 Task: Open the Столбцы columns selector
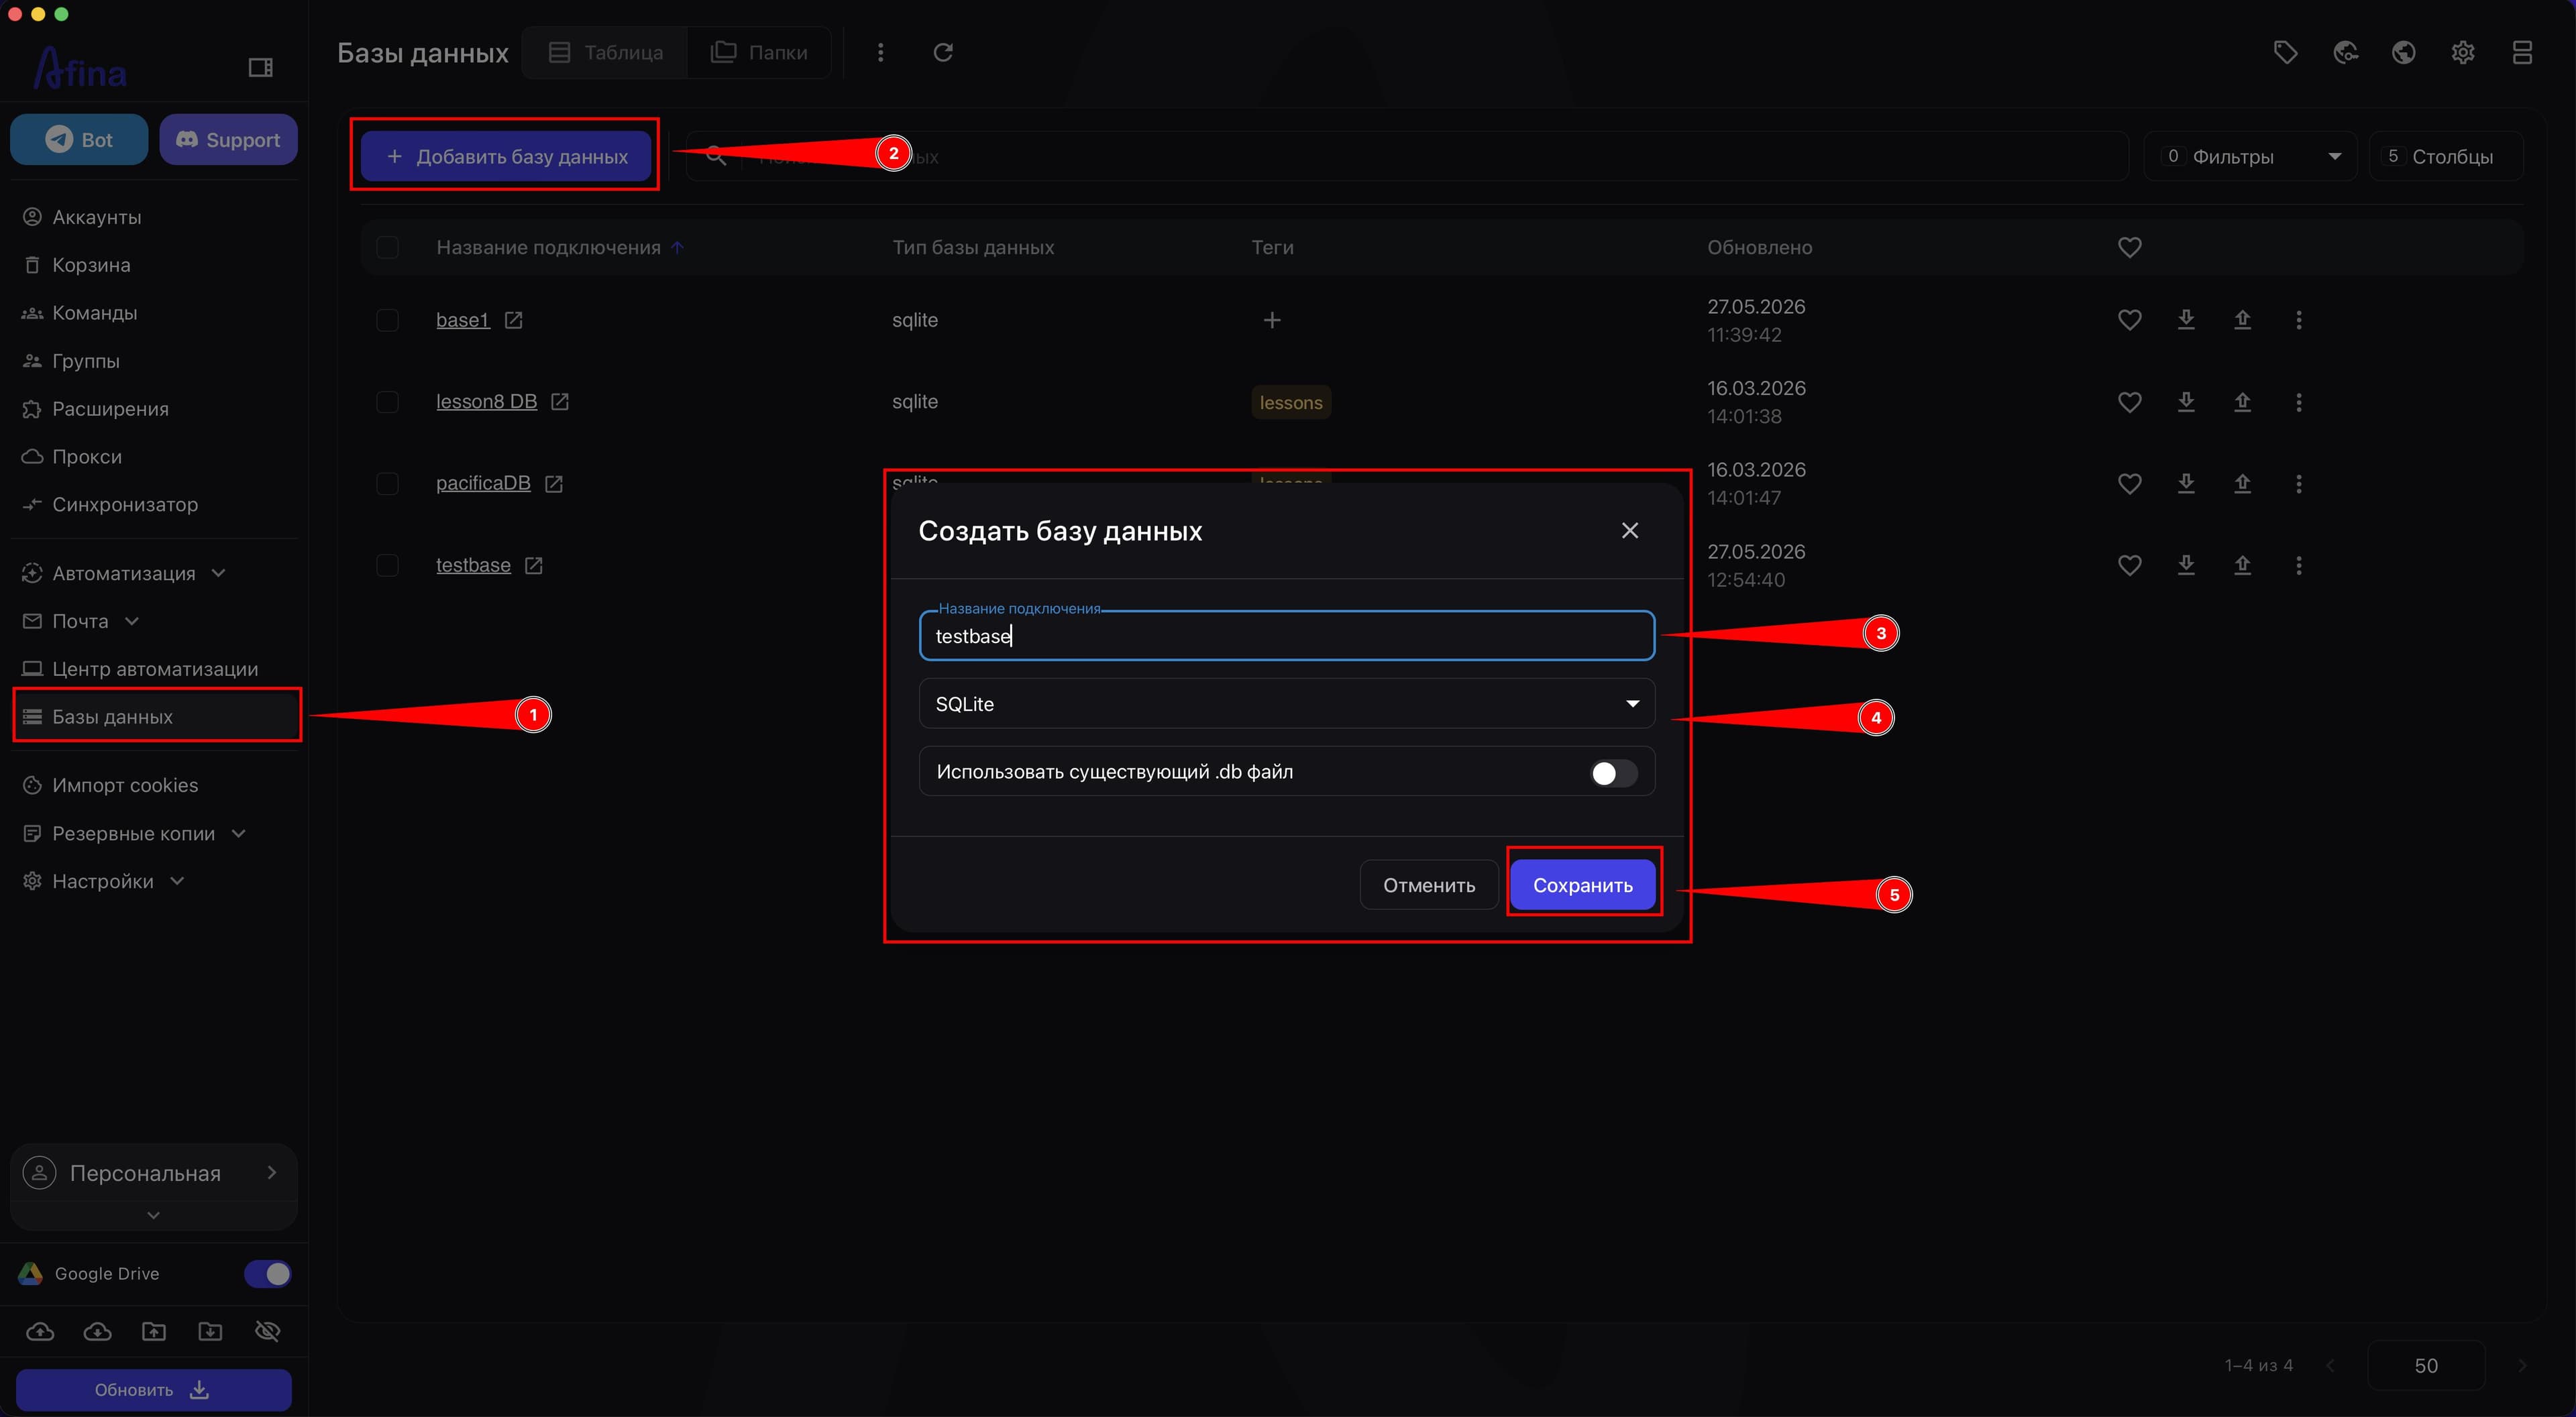2446,157
